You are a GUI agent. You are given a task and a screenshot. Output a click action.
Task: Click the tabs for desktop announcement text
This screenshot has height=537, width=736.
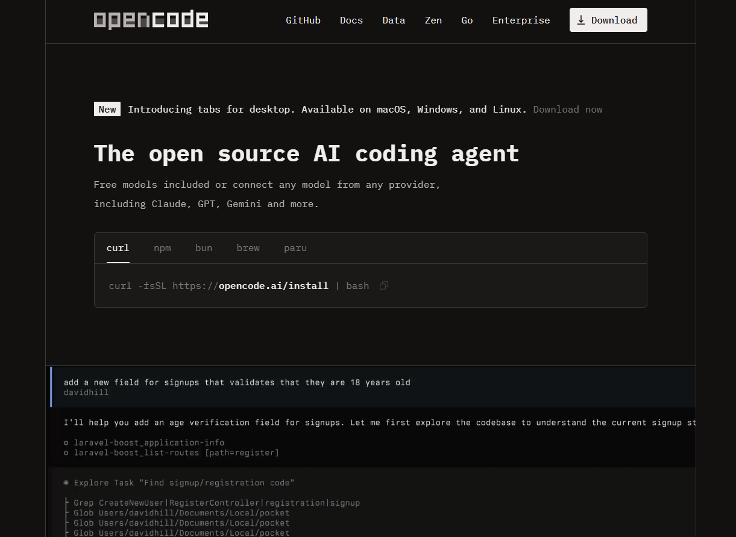[x=327, y=109]
